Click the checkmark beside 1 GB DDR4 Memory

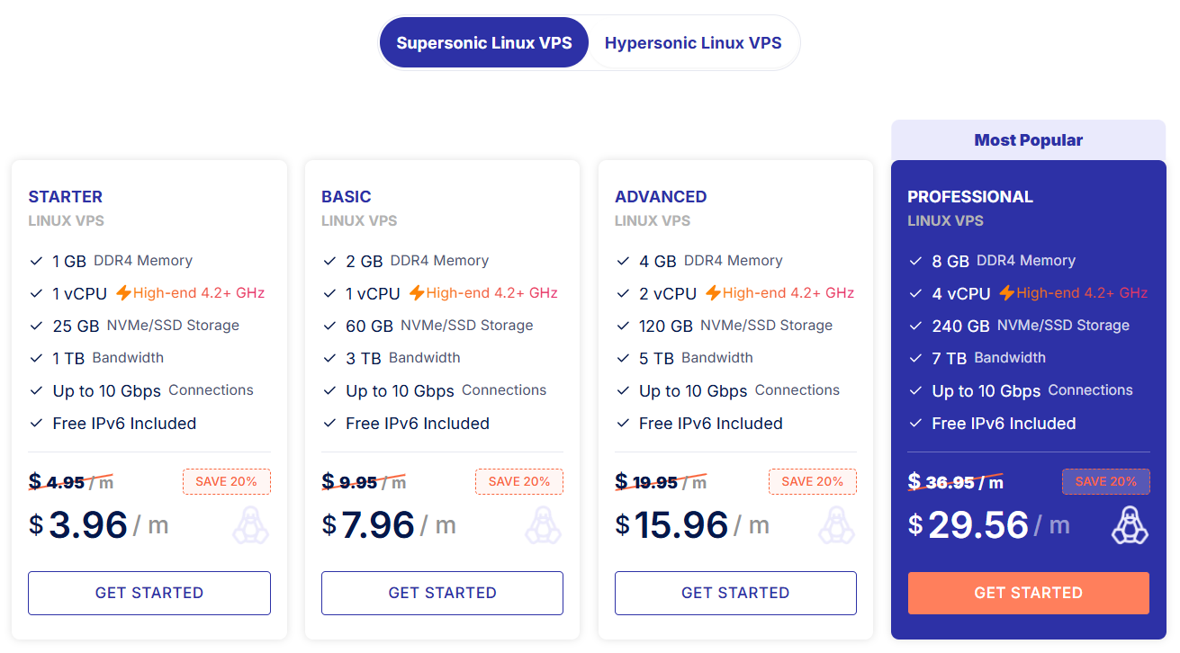[36, 261]
